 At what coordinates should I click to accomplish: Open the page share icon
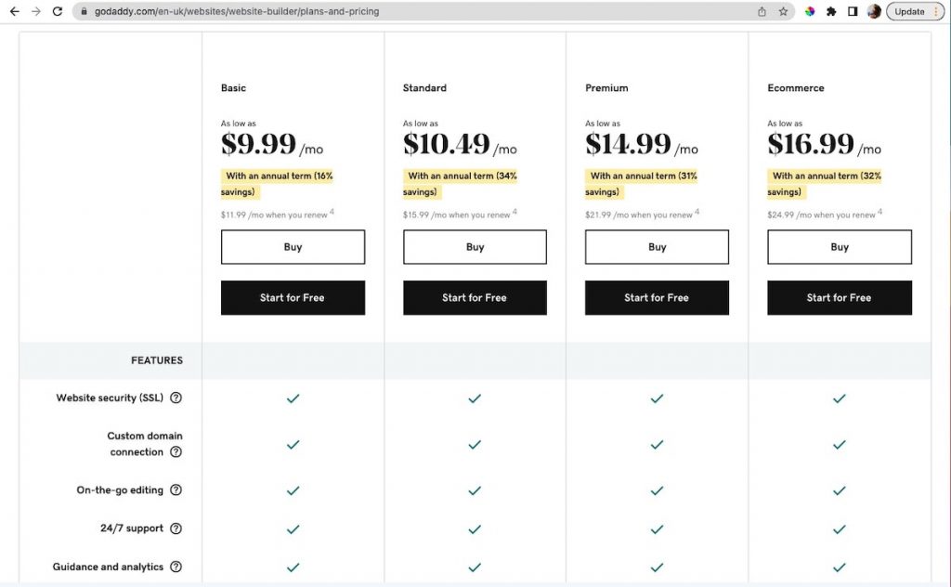coord(761,11)
